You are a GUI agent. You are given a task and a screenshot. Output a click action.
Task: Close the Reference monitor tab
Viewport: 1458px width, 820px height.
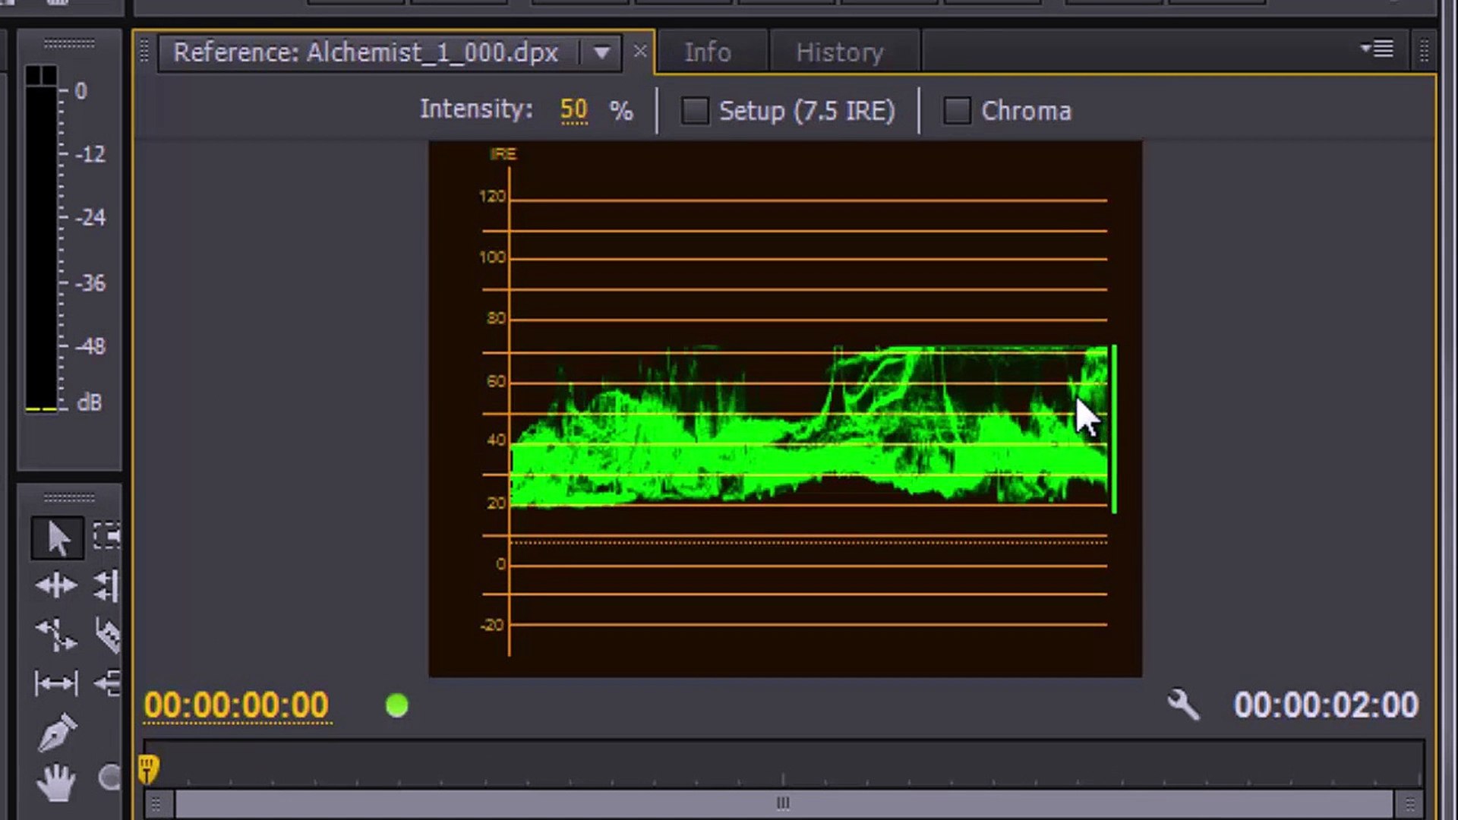(640, 51)
